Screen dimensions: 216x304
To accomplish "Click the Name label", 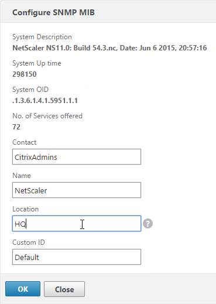I will [x=22, y=176].
